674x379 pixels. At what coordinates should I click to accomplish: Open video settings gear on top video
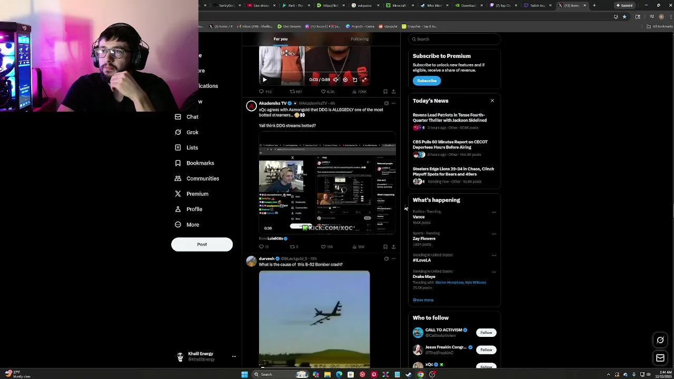click(345, 80)
